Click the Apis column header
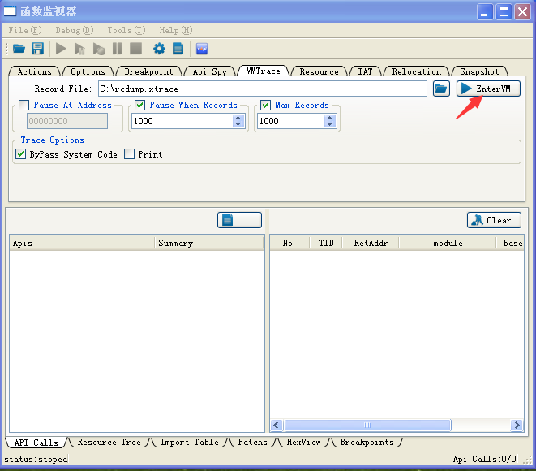Viewport: 536px width, 471px height. pos(82,243)
